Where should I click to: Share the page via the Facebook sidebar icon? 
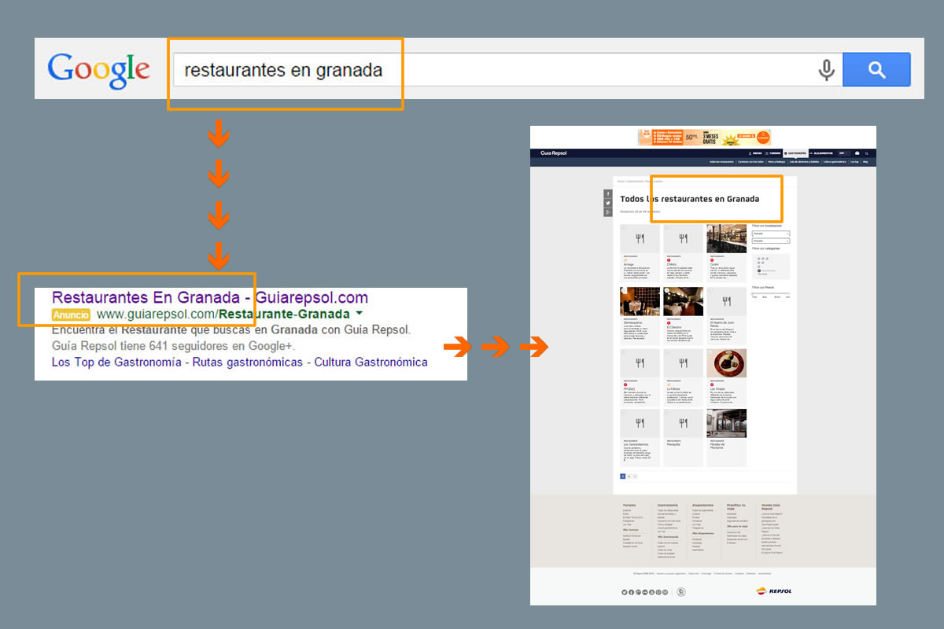pos(607,193)
